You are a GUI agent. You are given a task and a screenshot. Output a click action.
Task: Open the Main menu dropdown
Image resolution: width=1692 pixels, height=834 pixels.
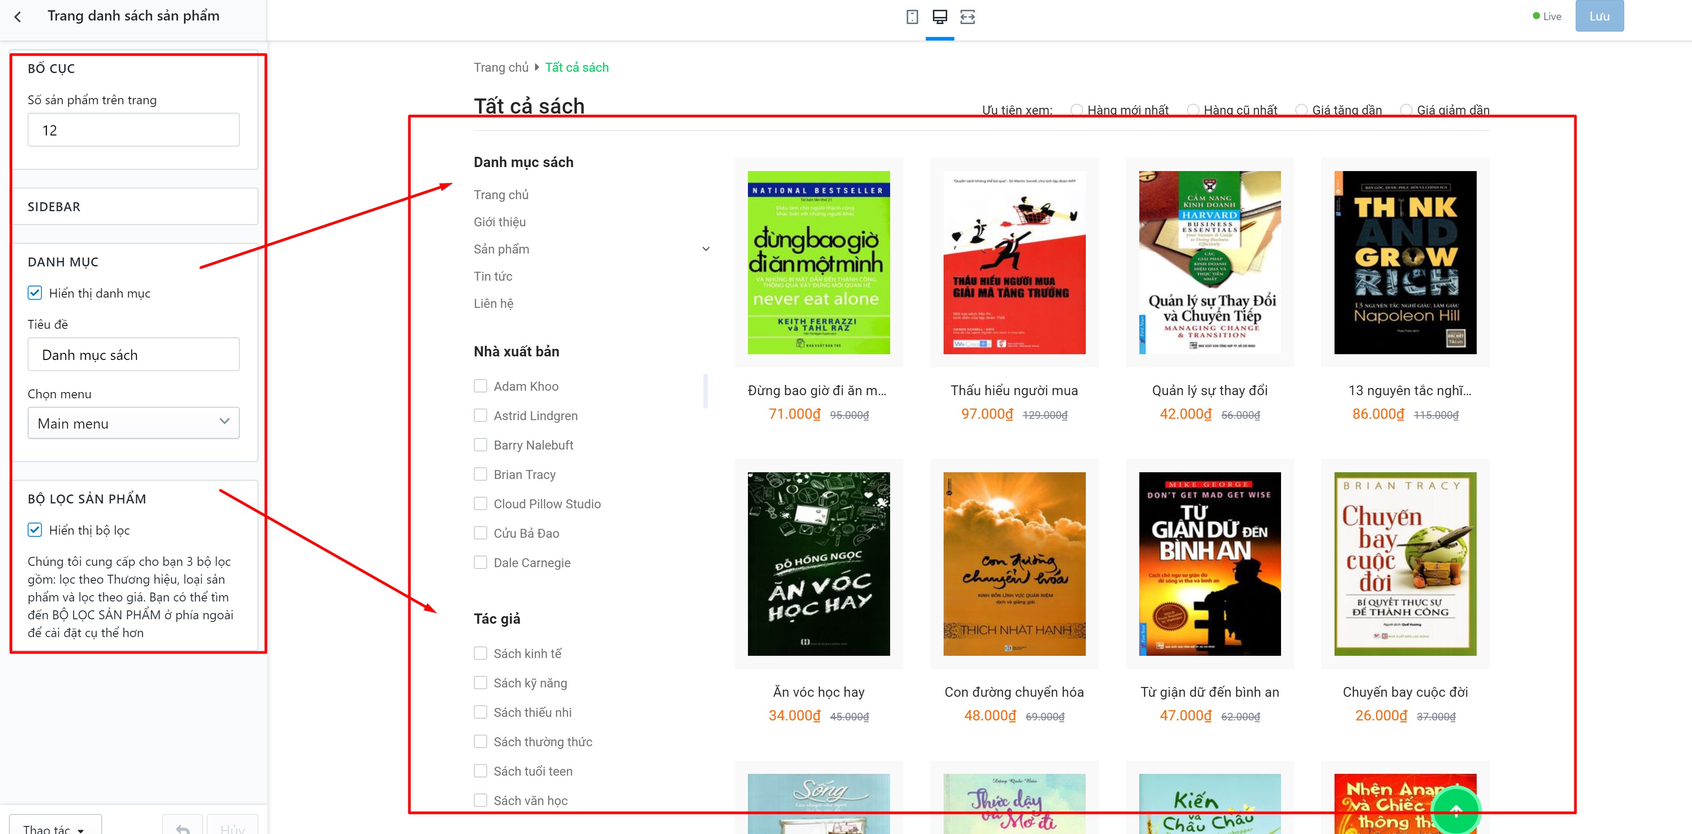coord(133,423)
